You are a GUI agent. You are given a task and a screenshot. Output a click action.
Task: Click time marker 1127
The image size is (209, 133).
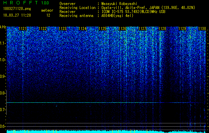tap(142, 29)
